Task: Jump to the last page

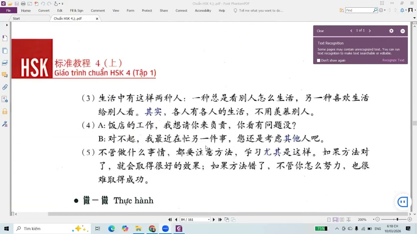Action: coord(220,220)
